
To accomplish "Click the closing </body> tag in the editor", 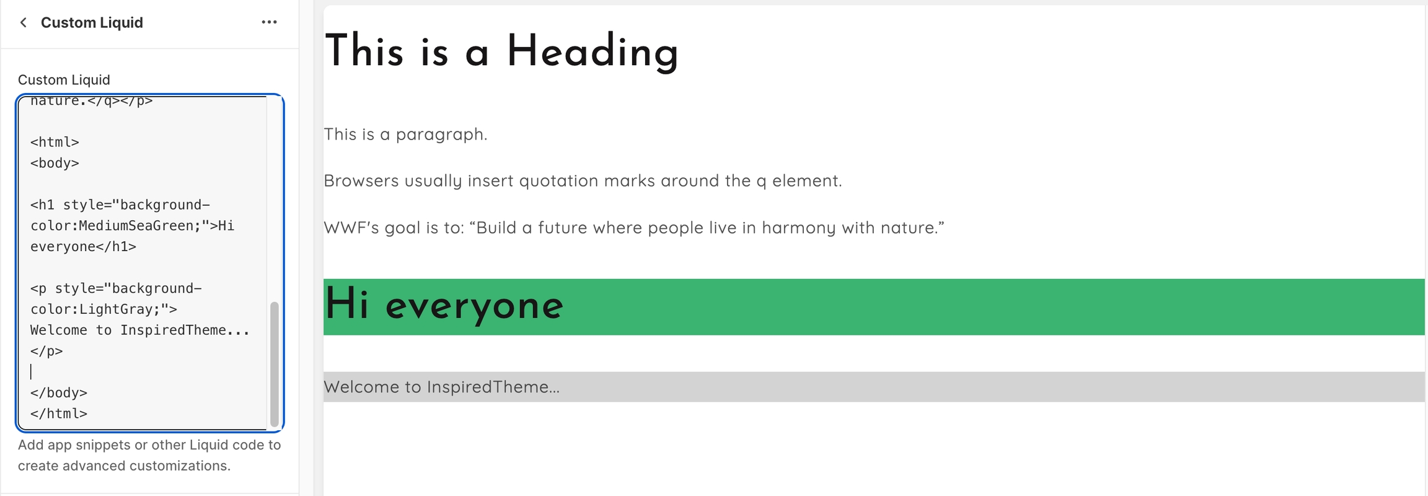I will coord(59,392).
